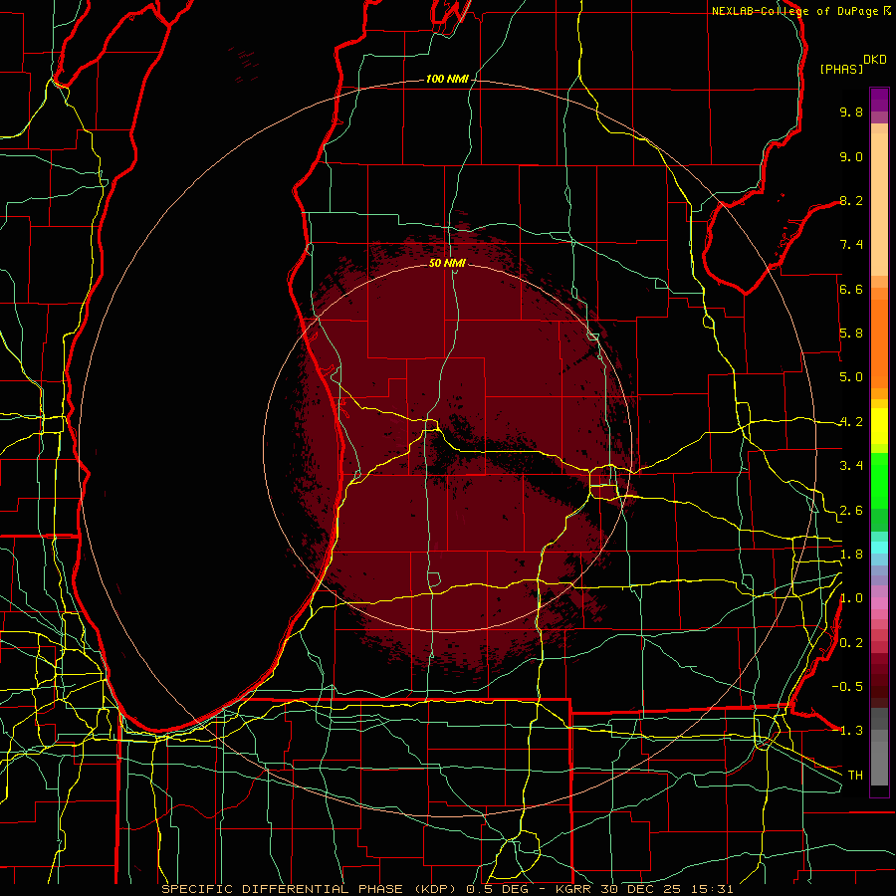Click the -0.5 scale value

pos(847,687)
